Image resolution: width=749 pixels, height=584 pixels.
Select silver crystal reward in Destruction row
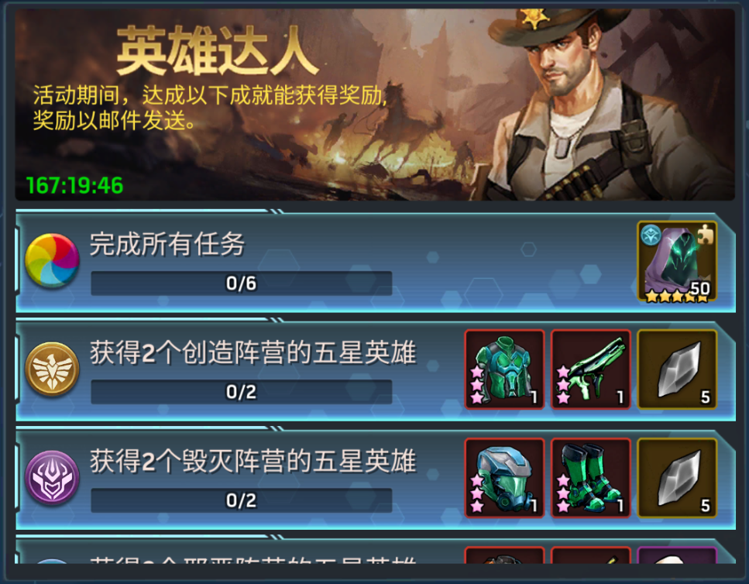677,478
